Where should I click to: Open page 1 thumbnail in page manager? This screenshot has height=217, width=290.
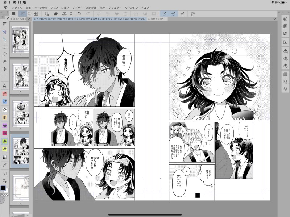coord(20,39)
